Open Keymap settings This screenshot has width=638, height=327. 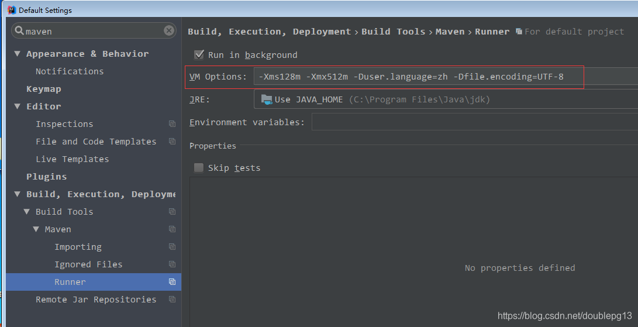click(43, 89)
